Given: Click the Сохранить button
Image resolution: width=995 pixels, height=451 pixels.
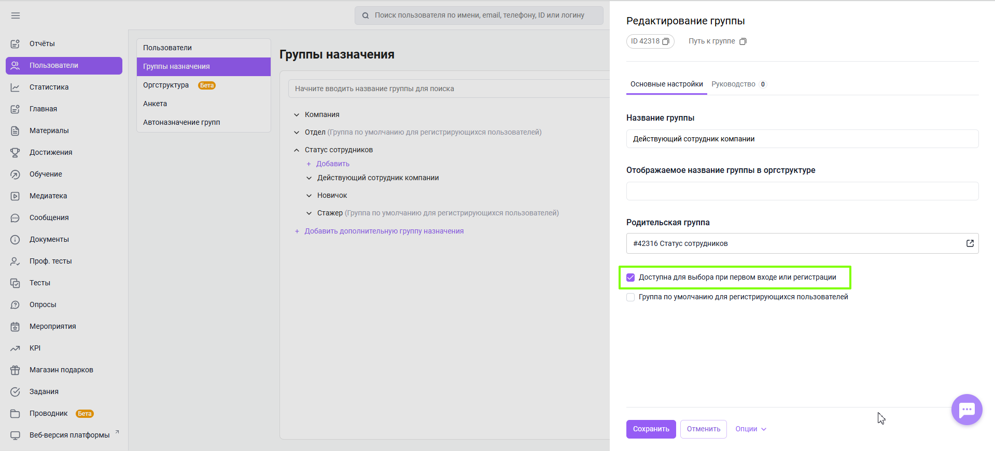Looking at the screenshot, I should click(x=651, y=429).
